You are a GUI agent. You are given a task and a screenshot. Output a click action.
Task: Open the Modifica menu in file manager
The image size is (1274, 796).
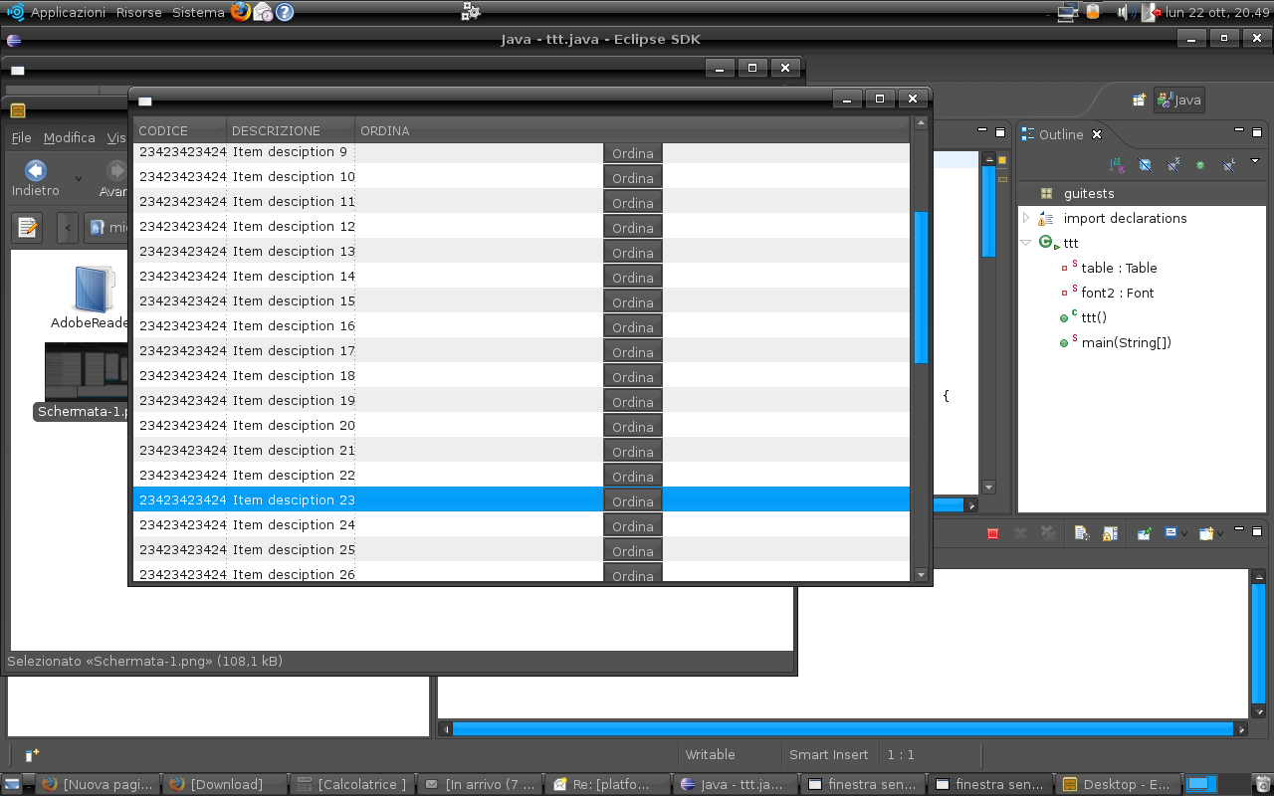(x=69, y=138)
